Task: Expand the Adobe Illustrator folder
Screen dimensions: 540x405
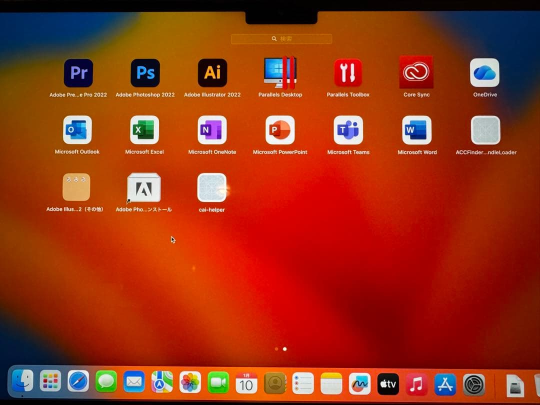Action: tap(76, 187)
